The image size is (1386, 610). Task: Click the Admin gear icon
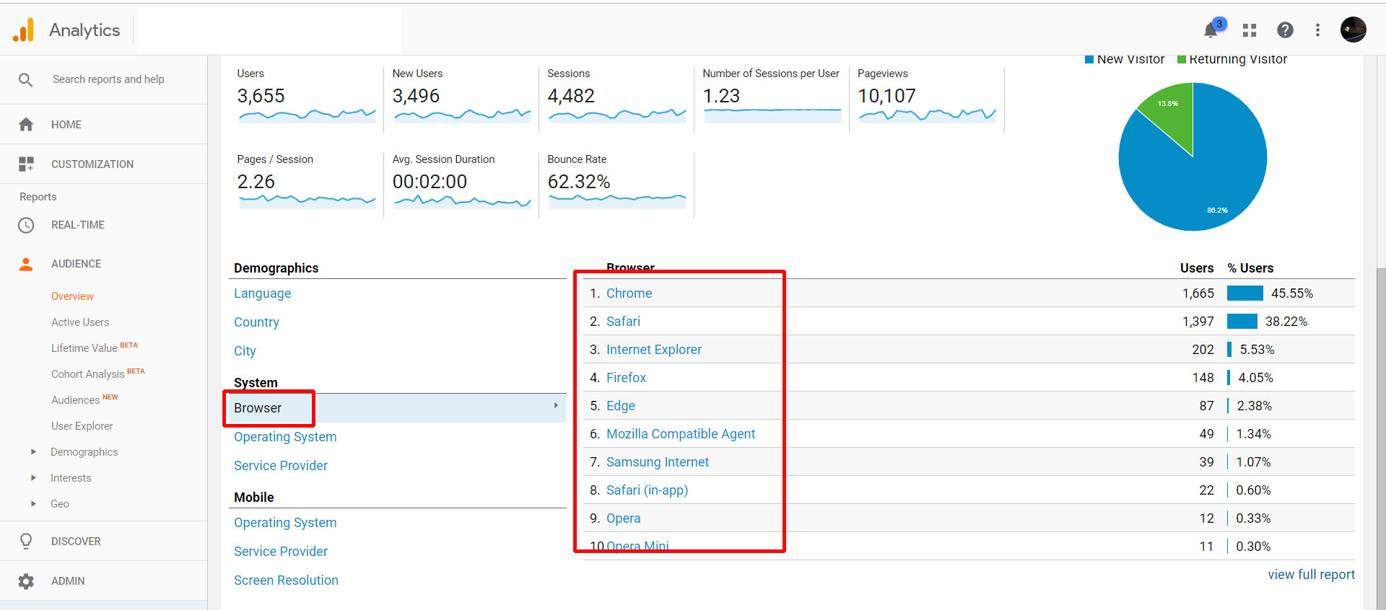click(x=26, y=581)
